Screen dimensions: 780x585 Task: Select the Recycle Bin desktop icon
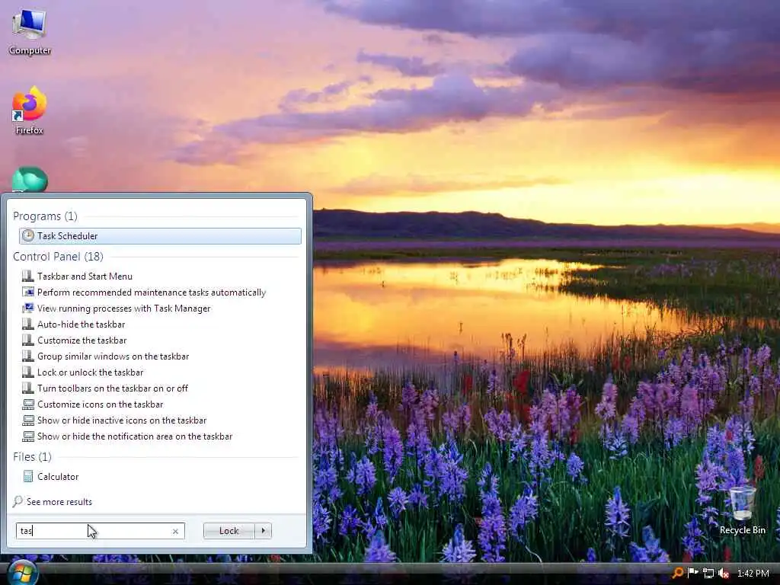pyautogui.click(x=742, y=510)
